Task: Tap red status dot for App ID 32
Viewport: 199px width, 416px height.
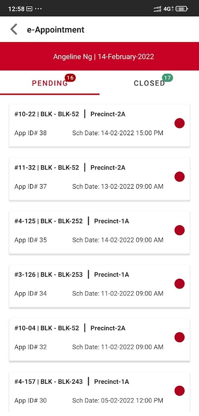Action: 179,337
